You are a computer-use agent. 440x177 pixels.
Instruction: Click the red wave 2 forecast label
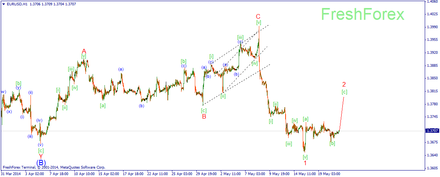[344, 84]
